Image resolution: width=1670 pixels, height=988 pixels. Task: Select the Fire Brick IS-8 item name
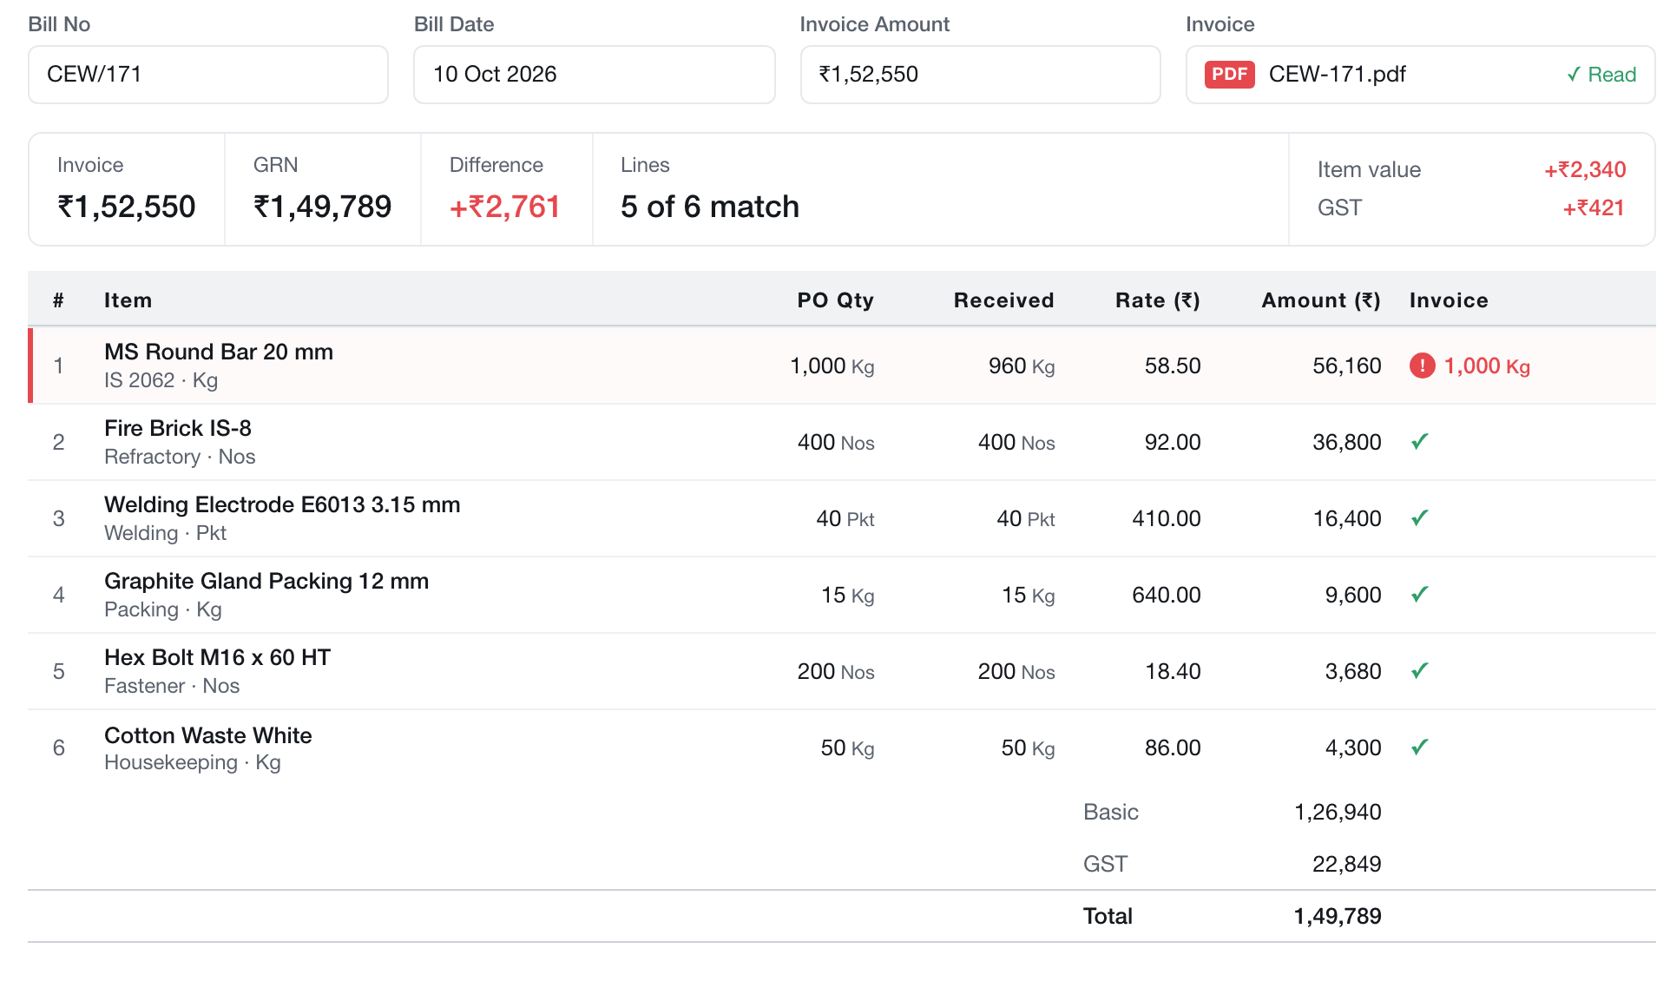(178, 428)
